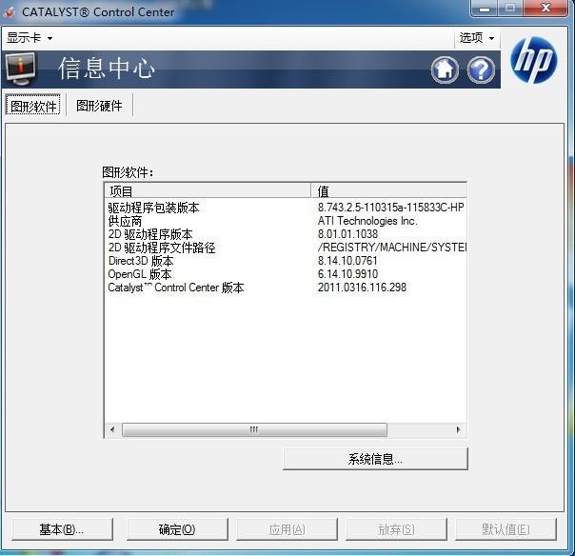575x556 pixels.
Task: Open the 显示卡 dropdown menu
Action: click(x=30, y=38)
